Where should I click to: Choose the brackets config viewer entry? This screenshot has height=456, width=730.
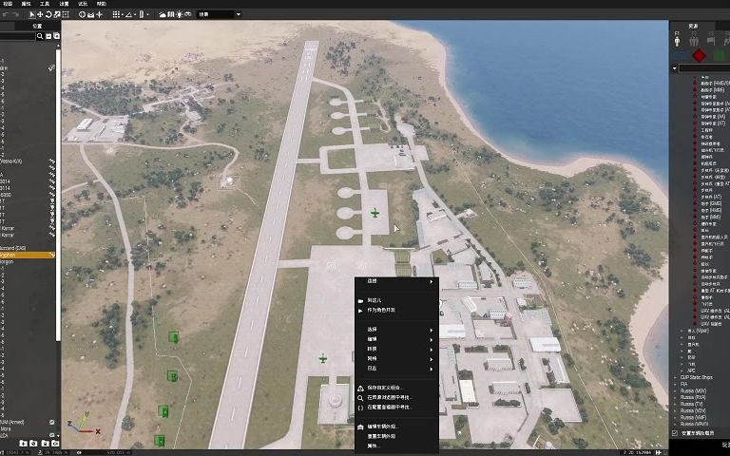pos(396,408)
